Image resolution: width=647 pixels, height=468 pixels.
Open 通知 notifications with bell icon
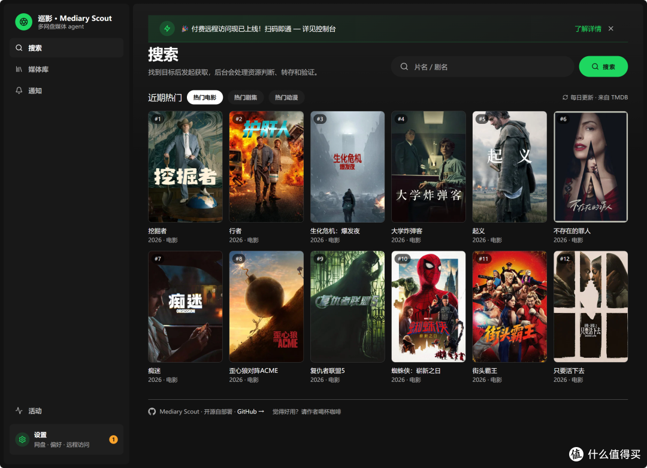pos(66,91)
